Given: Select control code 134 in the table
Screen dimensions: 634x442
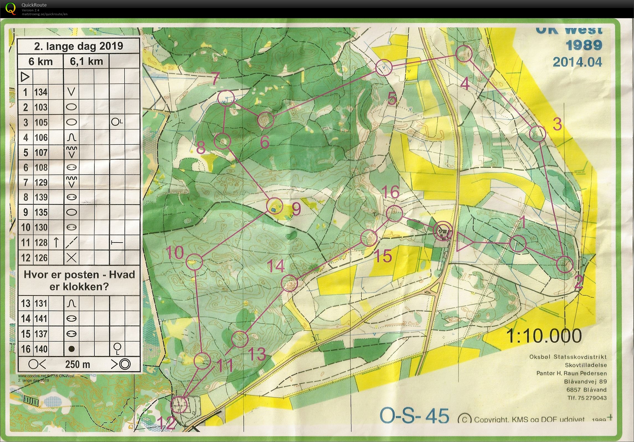Looking at the screenshot, I should click(41, 92).
